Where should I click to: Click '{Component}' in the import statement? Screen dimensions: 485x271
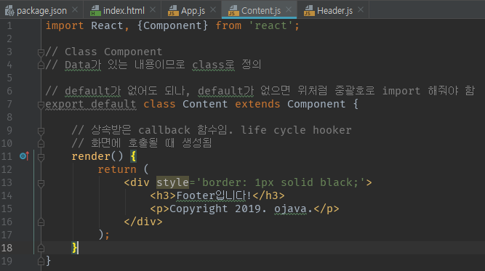tap(172, 25)
